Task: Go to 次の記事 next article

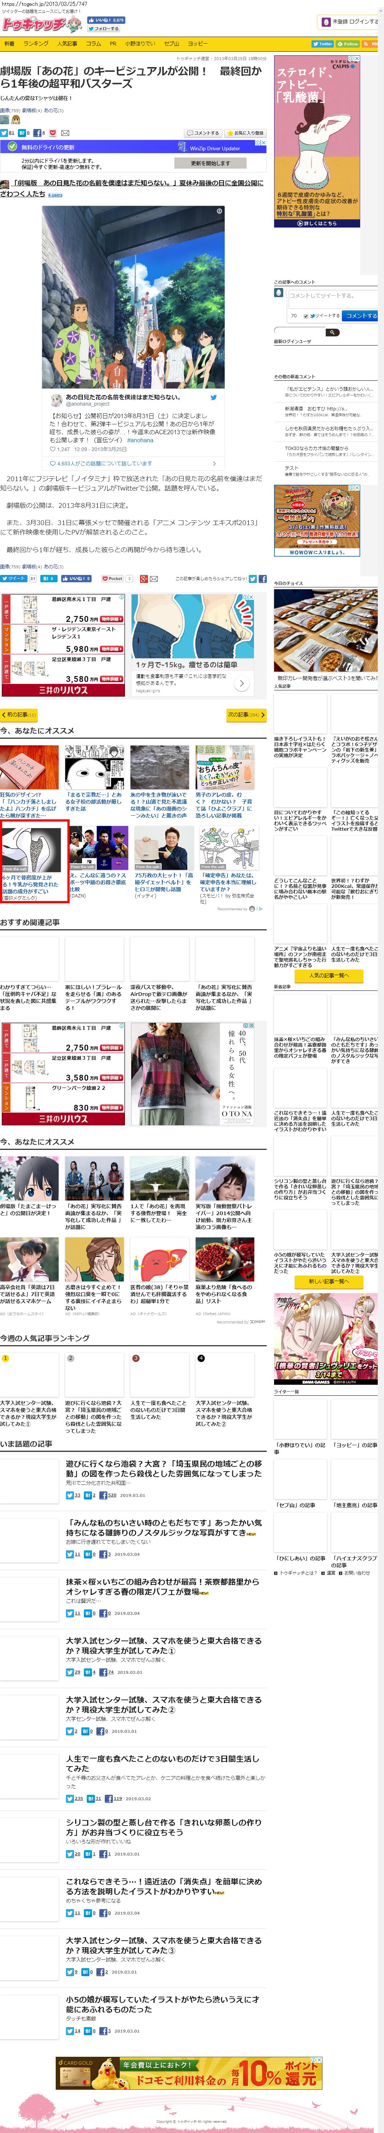Action: 246,715
